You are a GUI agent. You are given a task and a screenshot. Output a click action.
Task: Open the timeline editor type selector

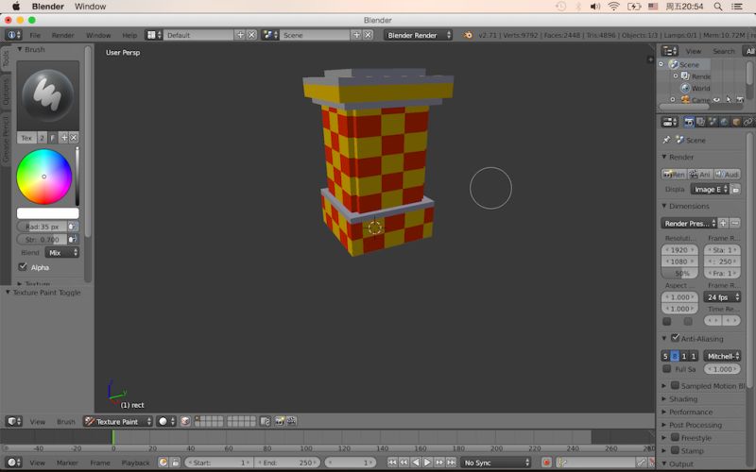pyautogui.click(x=13, y=463)
